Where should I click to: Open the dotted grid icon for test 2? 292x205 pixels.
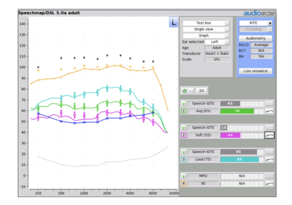tap(269, 128)
